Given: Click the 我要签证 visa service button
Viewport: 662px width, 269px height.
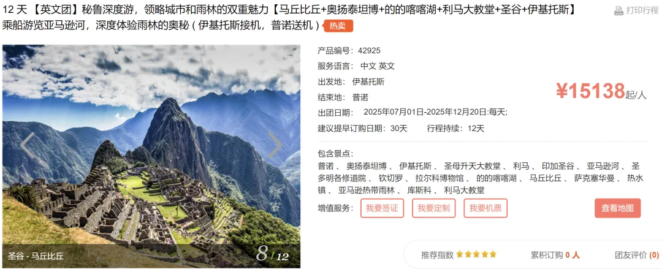Looking at the screenshot, I should [382, 208].
